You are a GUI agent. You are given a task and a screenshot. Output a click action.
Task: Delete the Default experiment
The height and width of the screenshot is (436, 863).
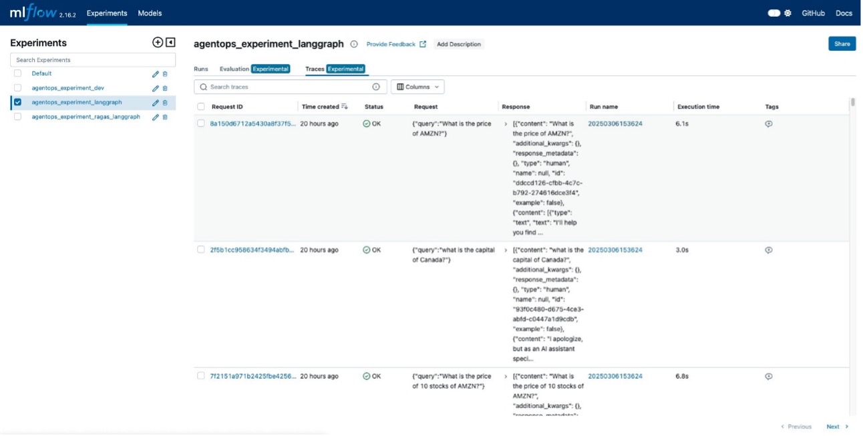coord(165,74)
